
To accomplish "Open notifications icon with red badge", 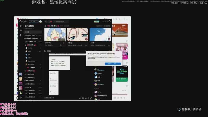I will tap(50, 22).
